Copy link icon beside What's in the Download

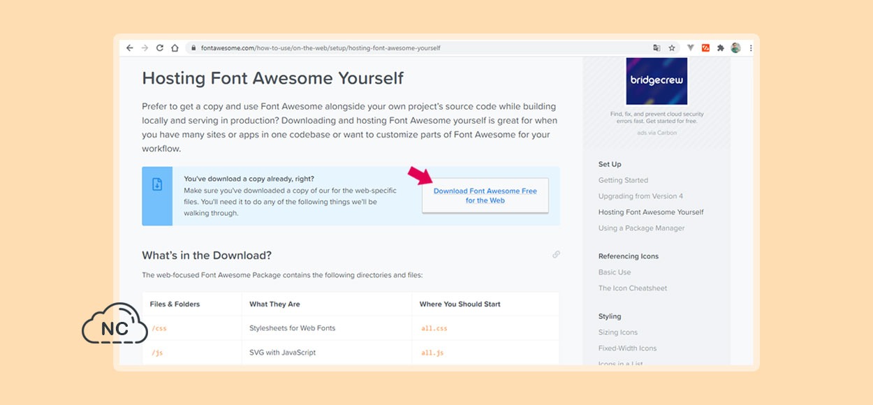pyautogui.click(x=556, y=255)
